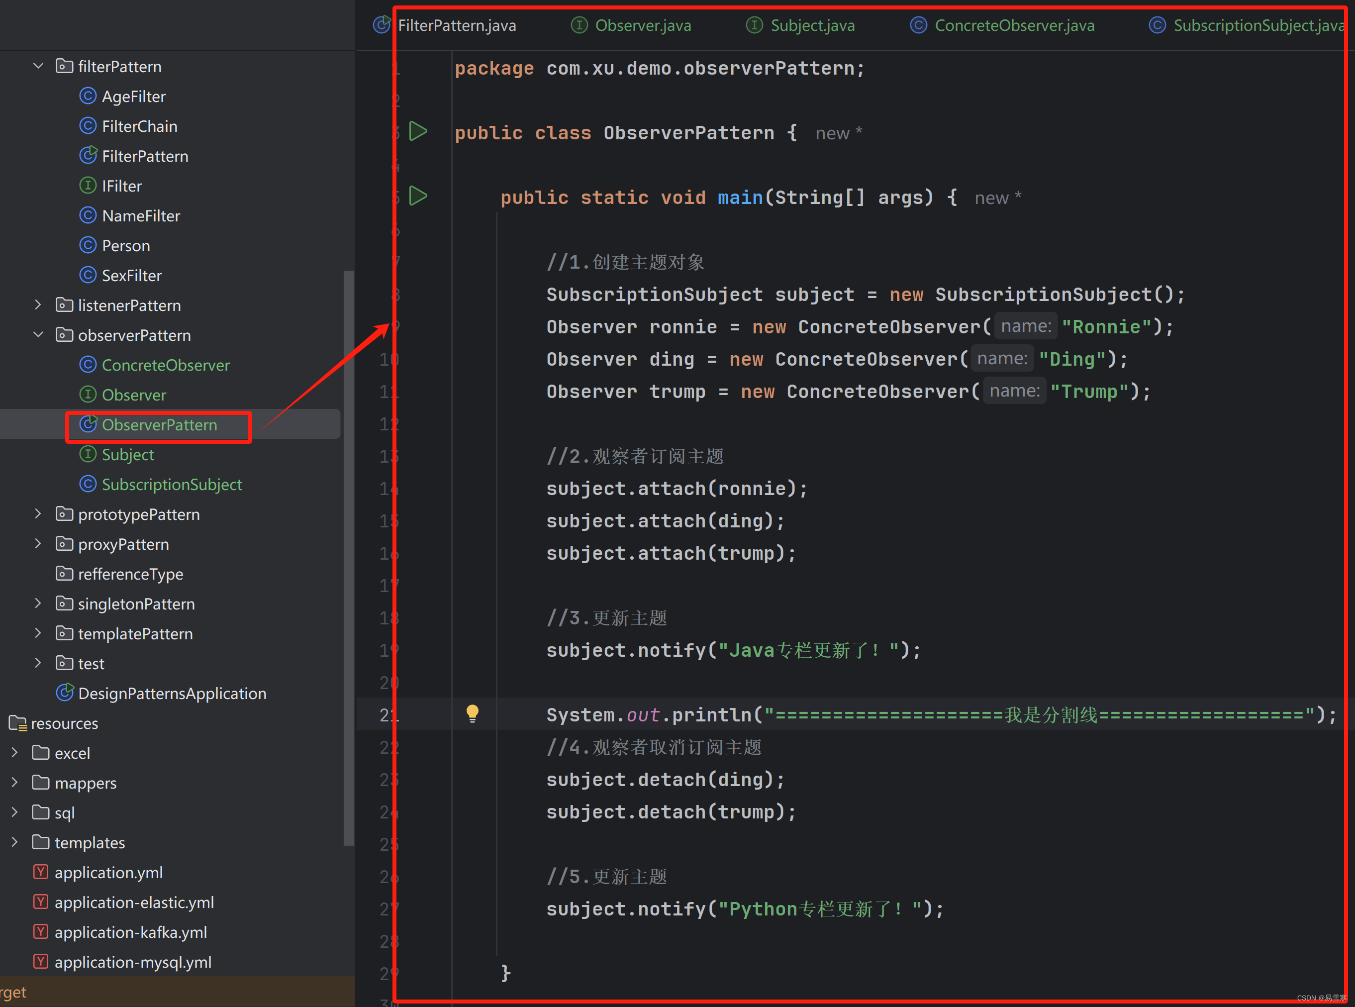Click run gutter icon beside main method

pos(418,197)
